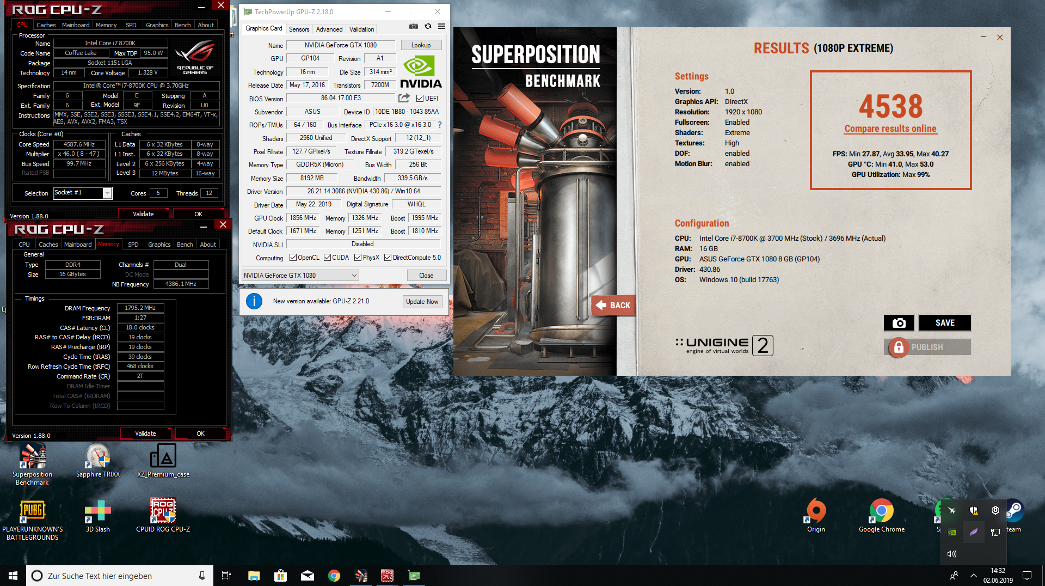
Task: Toggle UEFI checkbox in GPU-Z
Action: click(x=420, y=99)
